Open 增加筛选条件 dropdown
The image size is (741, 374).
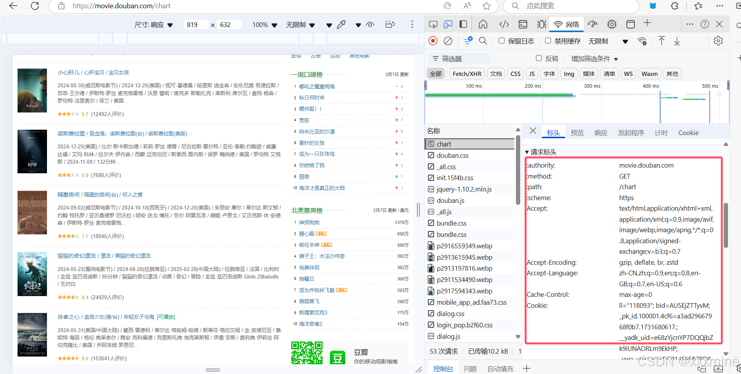tap(594, 59)
